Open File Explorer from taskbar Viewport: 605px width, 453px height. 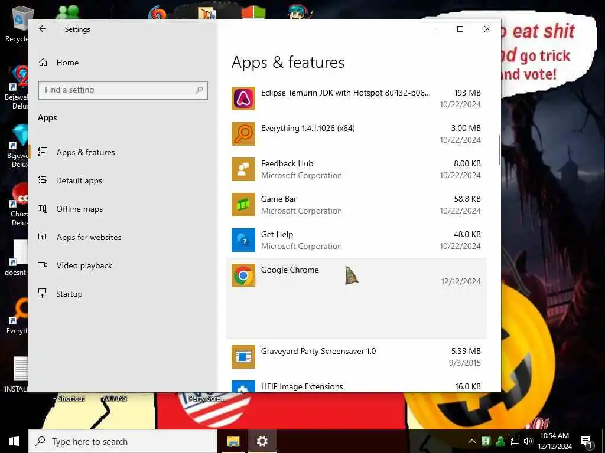click(233, 441)
